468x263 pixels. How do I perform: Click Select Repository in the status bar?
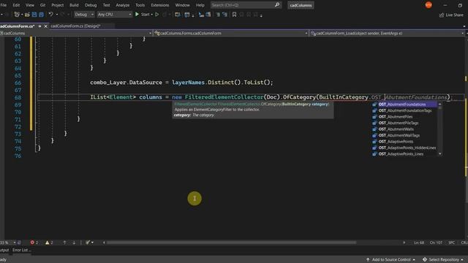click(442, 260)
